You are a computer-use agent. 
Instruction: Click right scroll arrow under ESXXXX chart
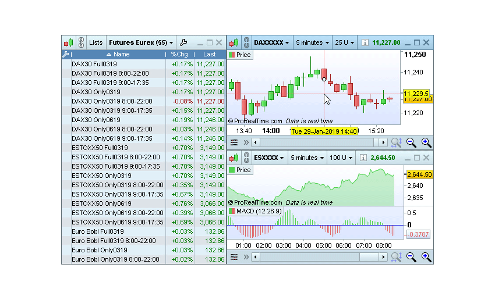pos(383,257)
